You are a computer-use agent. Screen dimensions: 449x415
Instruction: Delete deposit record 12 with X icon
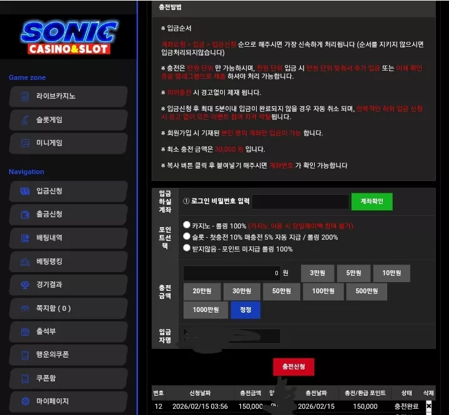click(428, 406)
